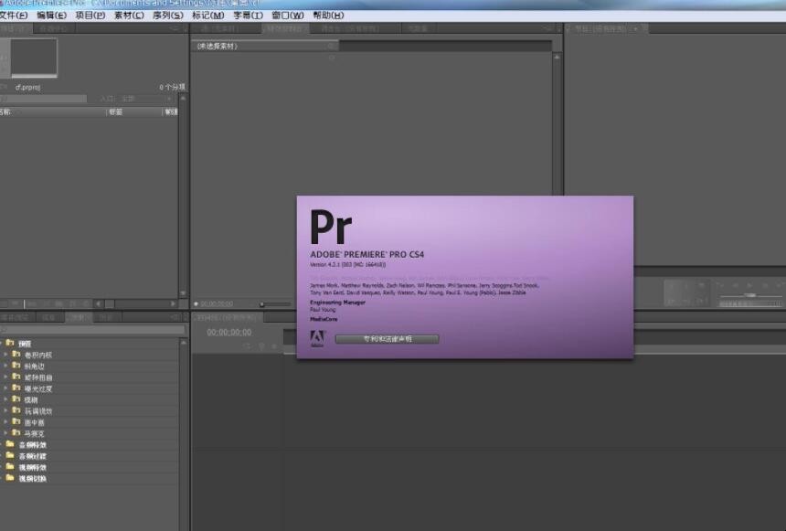Select the 音频特效 folder icon
This screenshot has height=531, width=786.
10,445
